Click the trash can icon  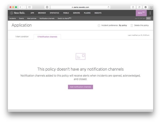[132, 26]
